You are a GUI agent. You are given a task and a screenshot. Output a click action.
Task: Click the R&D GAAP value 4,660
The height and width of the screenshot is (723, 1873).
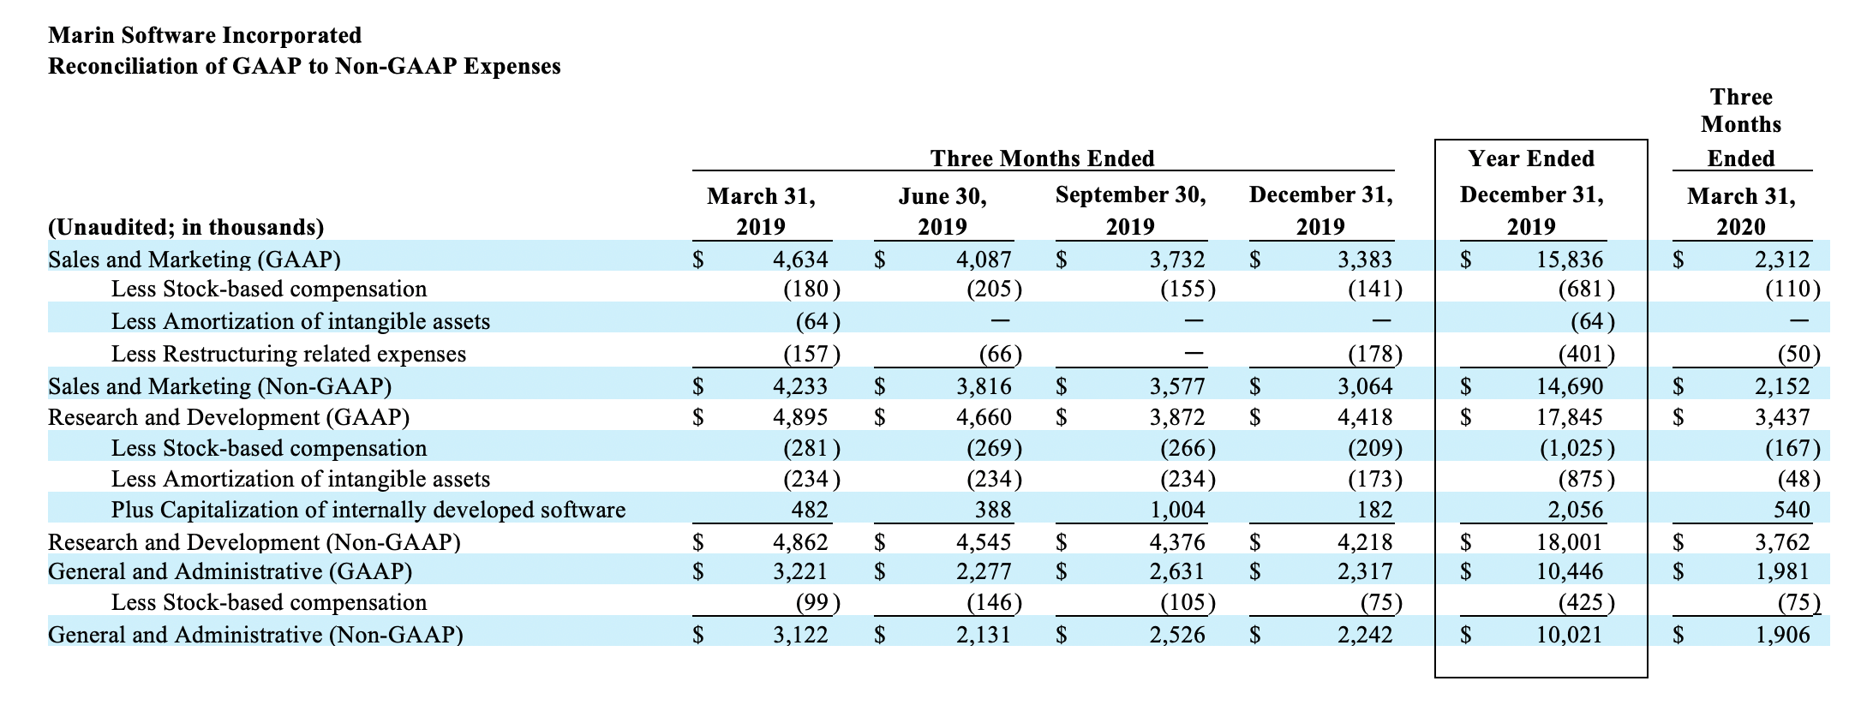coord(984,417)
